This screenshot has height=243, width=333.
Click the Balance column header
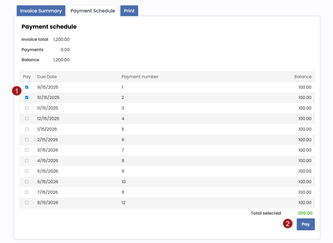click(x=303, y=77)
